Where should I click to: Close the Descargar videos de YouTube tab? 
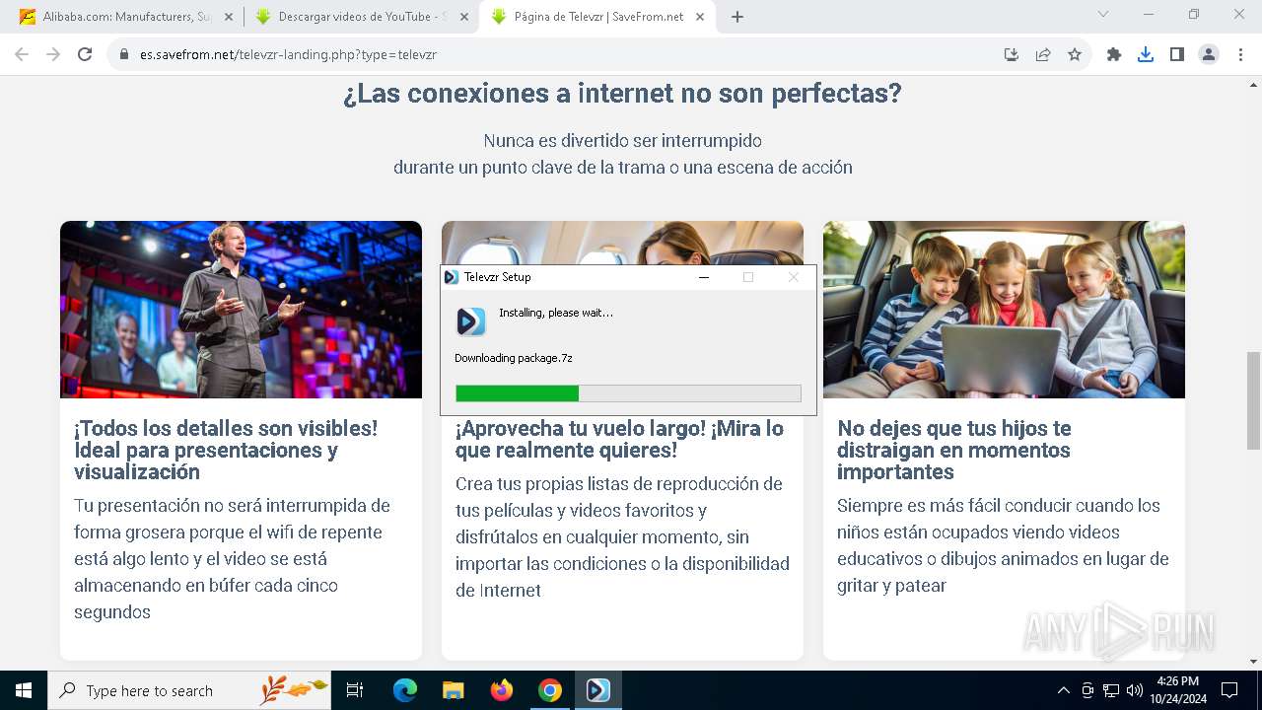pyautogui.click(x=464, y=17)
